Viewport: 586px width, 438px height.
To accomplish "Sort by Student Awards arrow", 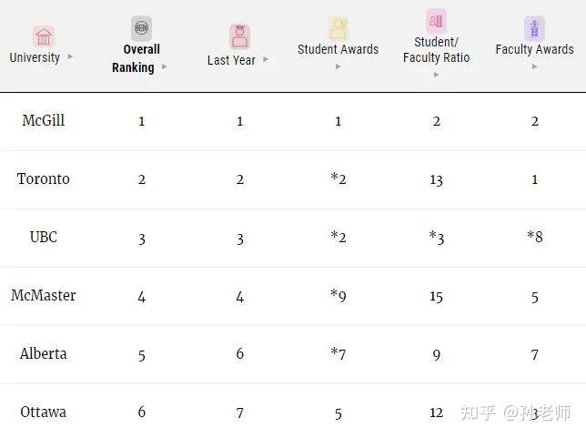I will click(338, 66).
